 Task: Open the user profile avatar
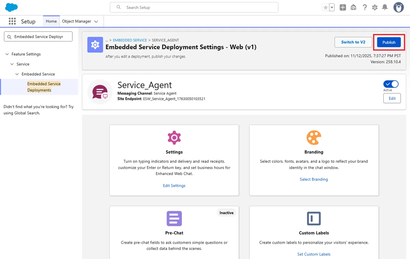click(x=398, y=7)
